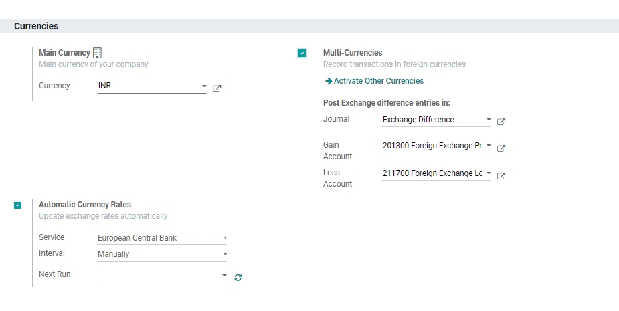Open the Loss Account dropdown arrow
Screen dimensions: 619x311
tap(489, 173)
